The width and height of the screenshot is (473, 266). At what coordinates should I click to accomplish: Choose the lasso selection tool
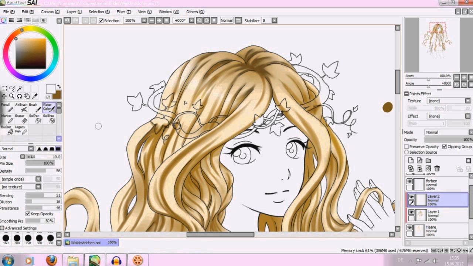point(12,89)
